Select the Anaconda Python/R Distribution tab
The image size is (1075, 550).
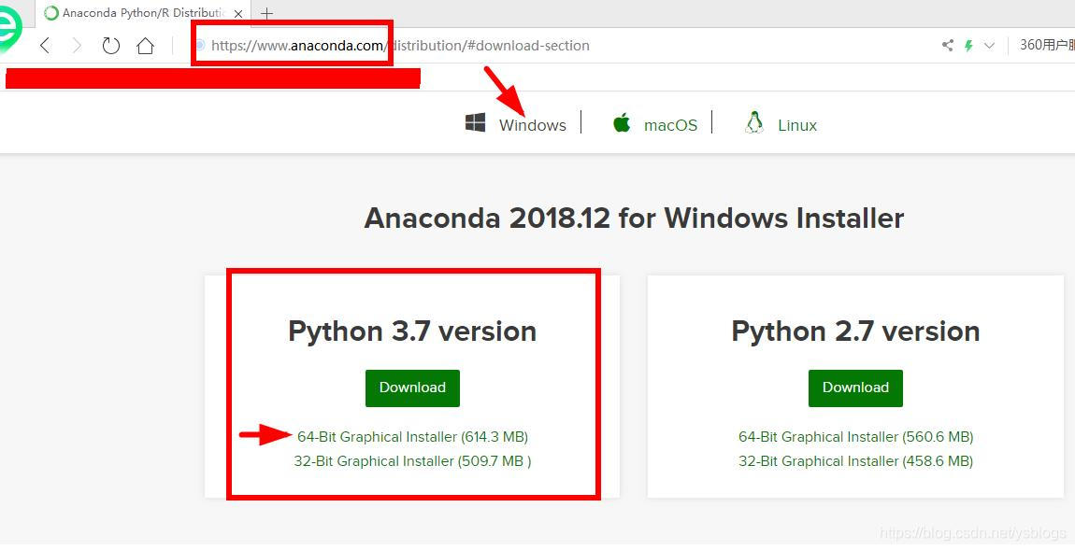point(143,12)
